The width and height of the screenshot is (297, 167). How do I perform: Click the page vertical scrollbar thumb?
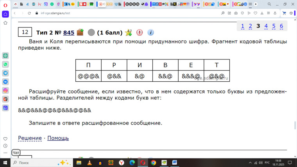point(295,126)
